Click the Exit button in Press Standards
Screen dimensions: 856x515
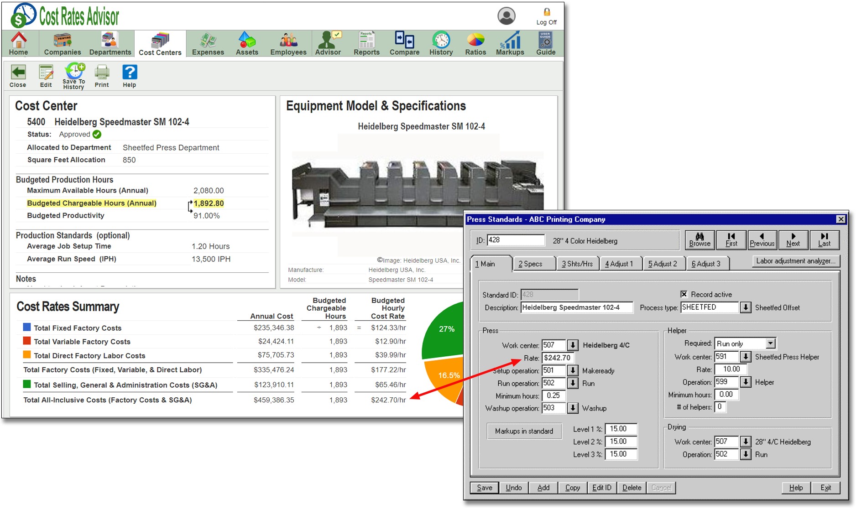click(825, 488)
